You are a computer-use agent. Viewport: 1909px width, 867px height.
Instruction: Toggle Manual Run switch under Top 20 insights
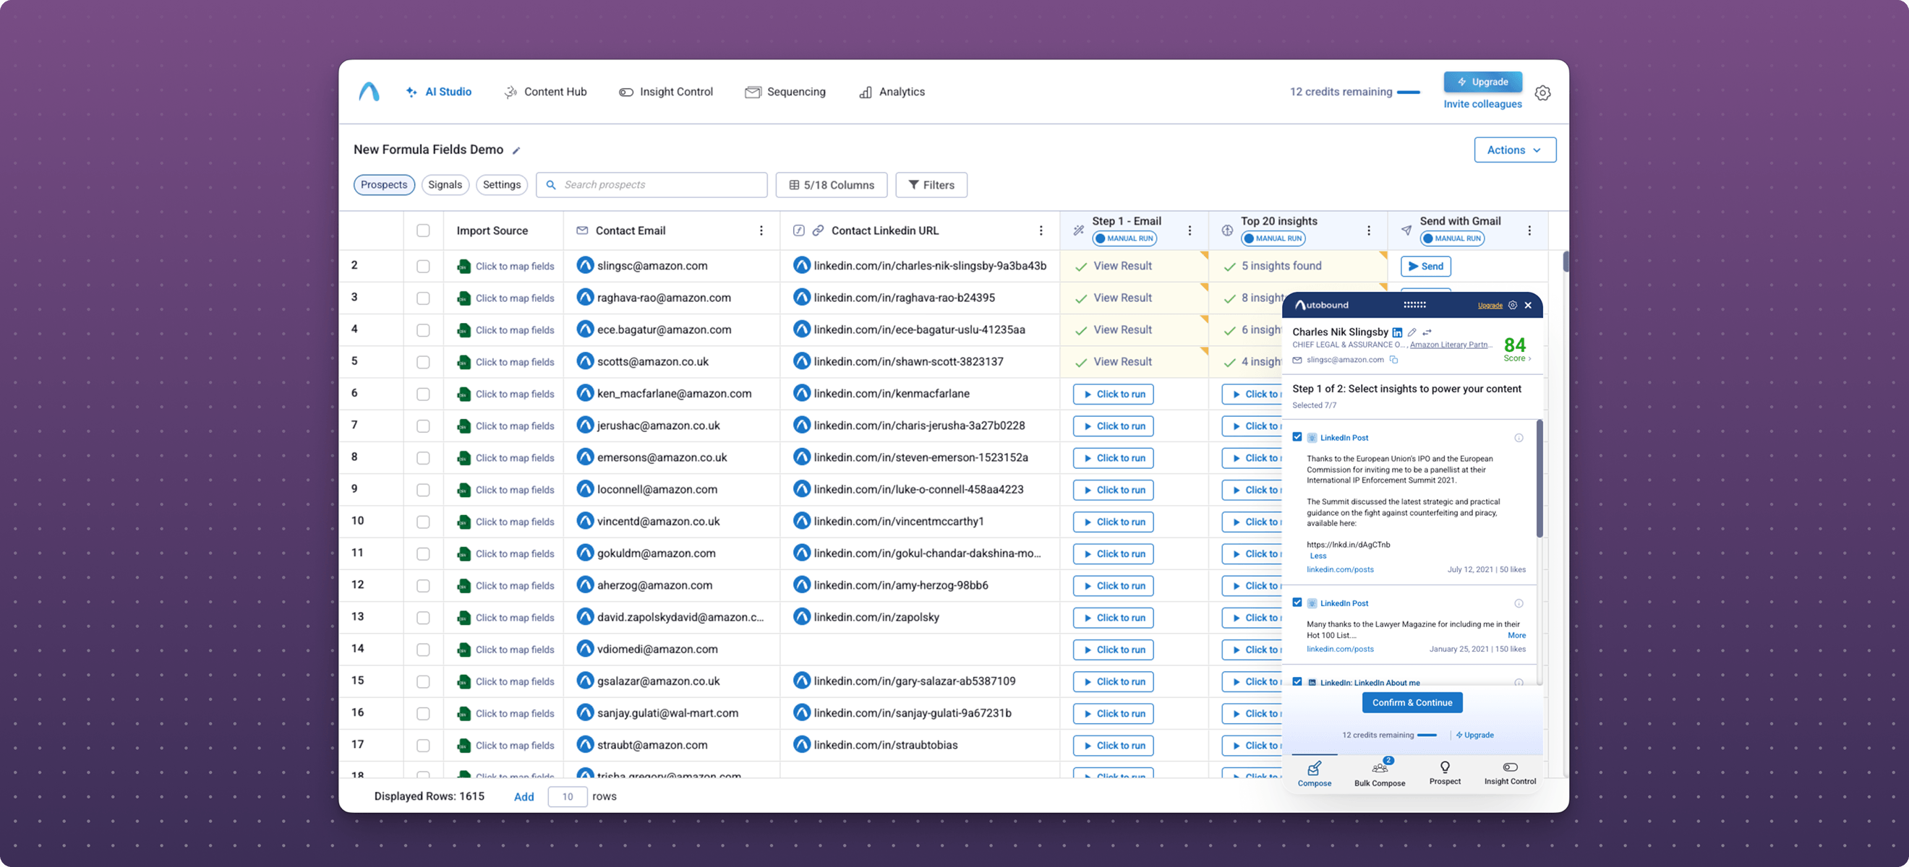coord(1273,239)
